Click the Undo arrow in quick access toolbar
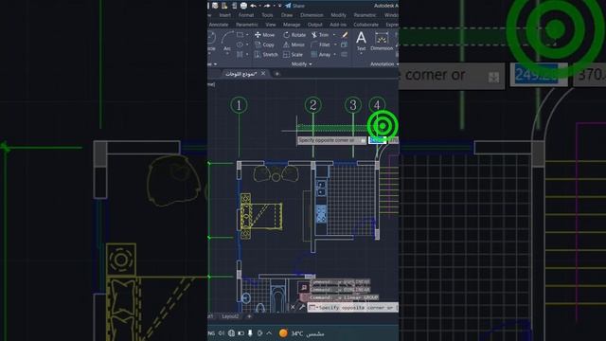Viewport: 606px width, 341px height. [x=253, y=6]
